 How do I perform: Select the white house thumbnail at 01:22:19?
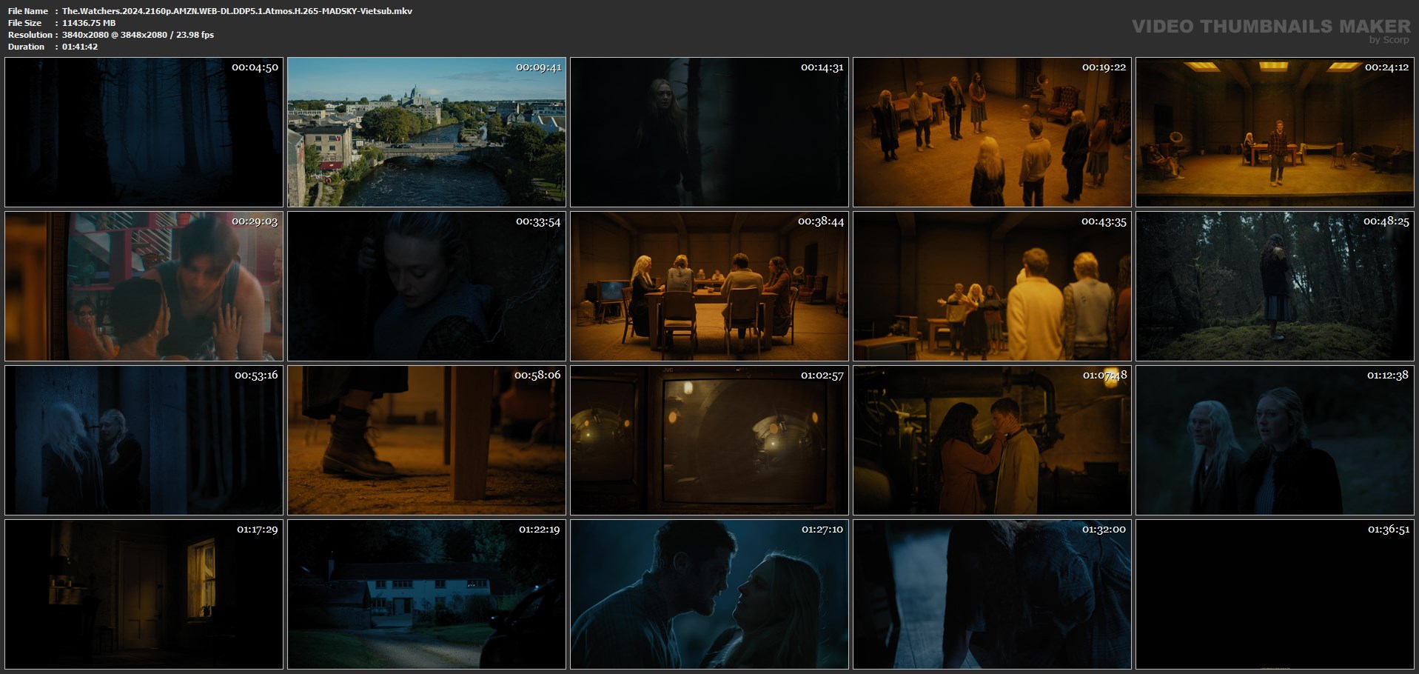tap(426, 594)
